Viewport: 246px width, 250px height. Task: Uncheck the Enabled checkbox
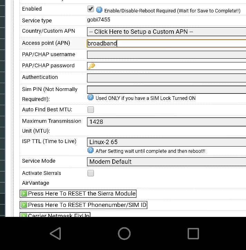click(91, 9)
